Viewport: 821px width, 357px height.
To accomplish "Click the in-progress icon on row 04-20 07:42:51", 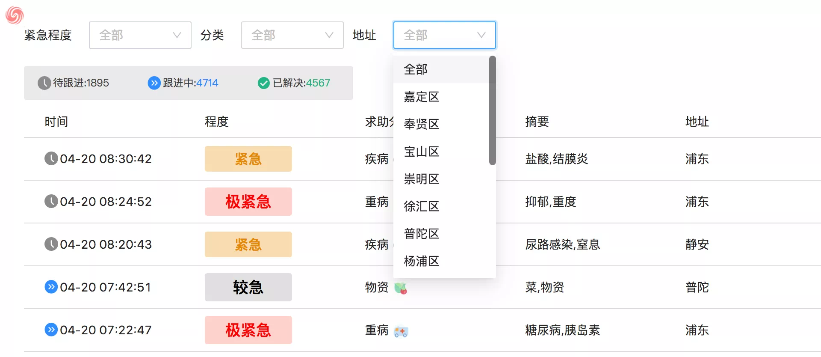I will [x=51, y=287].
